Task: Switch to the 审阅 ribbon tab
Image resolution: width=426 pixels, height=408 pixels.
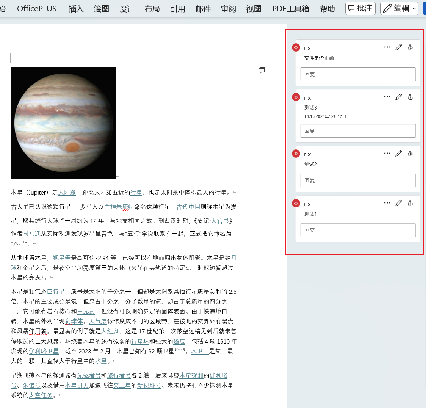Action: 228,8
